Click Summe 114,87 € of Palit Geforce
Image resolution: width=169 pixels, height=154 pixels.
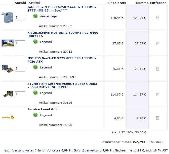pos(140,94)
